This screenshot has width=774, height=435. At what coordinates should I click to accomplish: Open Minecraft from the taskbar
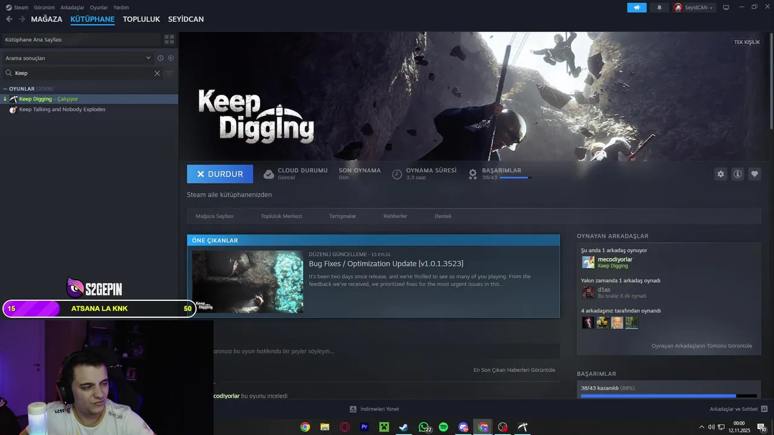click(x=383, y=427)
